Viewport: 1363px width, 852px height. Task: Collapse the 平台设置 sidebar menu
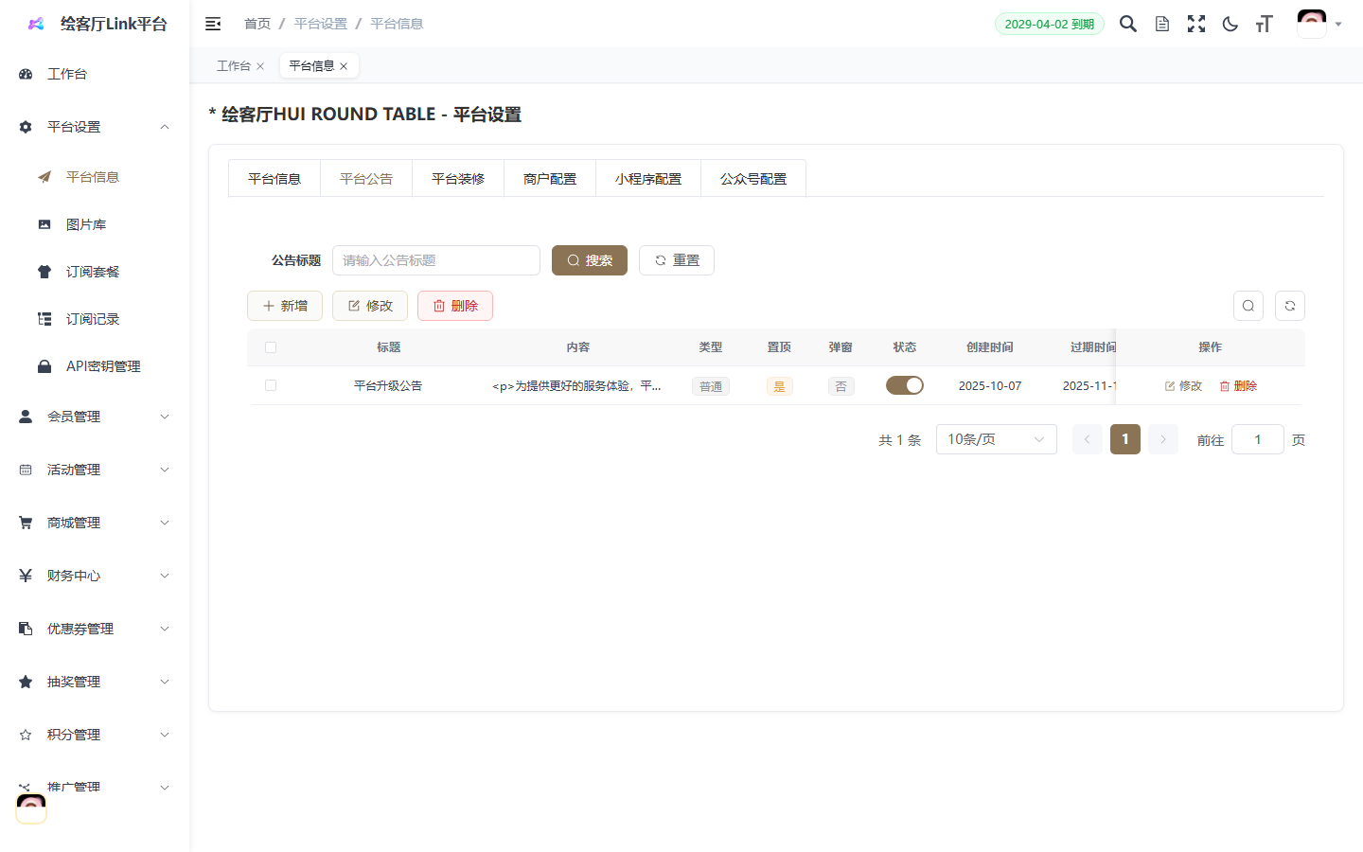click(x=95, y=127)
